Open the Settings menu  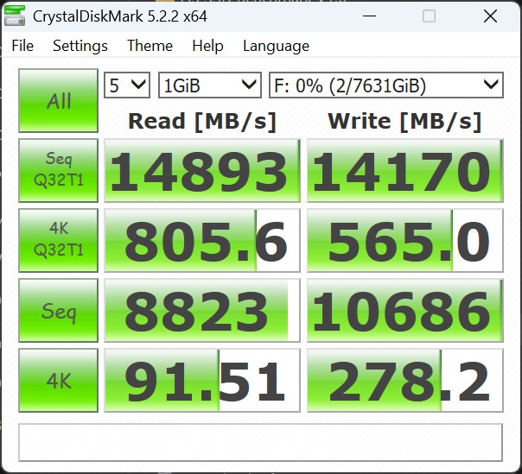tap(80, 46)
